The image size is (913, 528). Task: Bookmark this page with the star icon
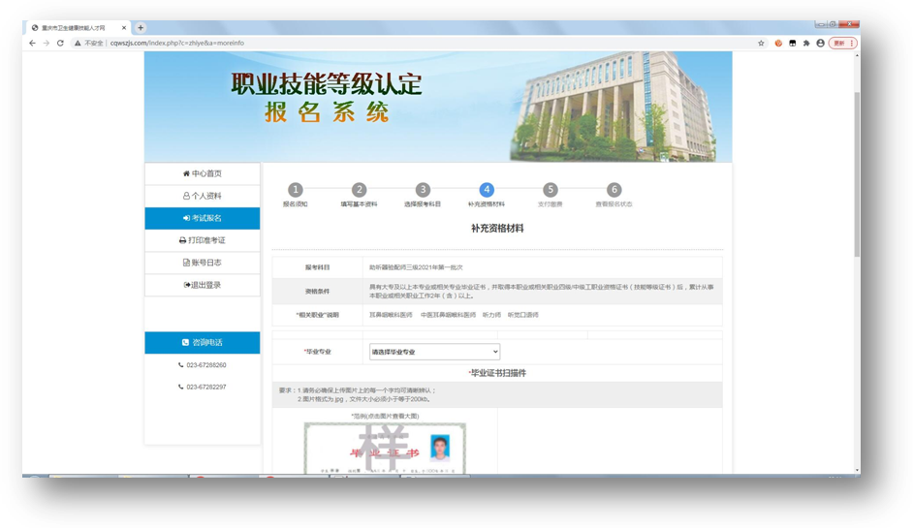coord(761,44)
